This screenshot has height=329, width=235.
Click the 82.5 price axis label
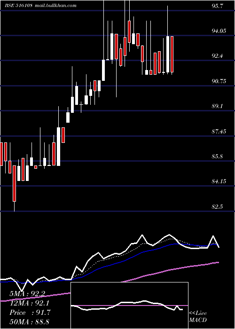click(x=217, y=206)
